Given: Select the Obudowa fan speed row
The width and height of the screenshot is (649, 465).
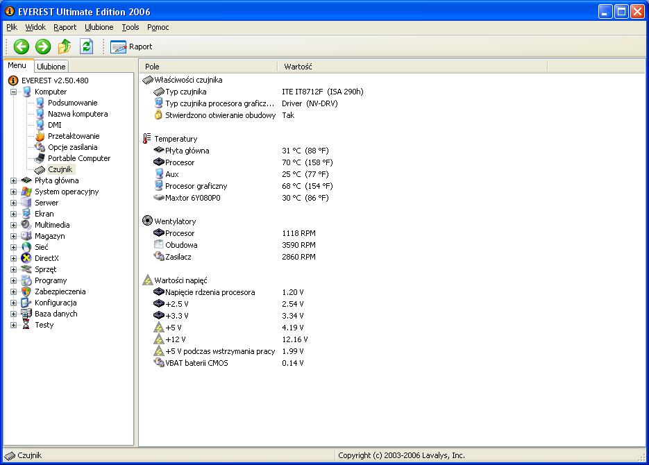Looking at the screenshot, I should (235, 245).
